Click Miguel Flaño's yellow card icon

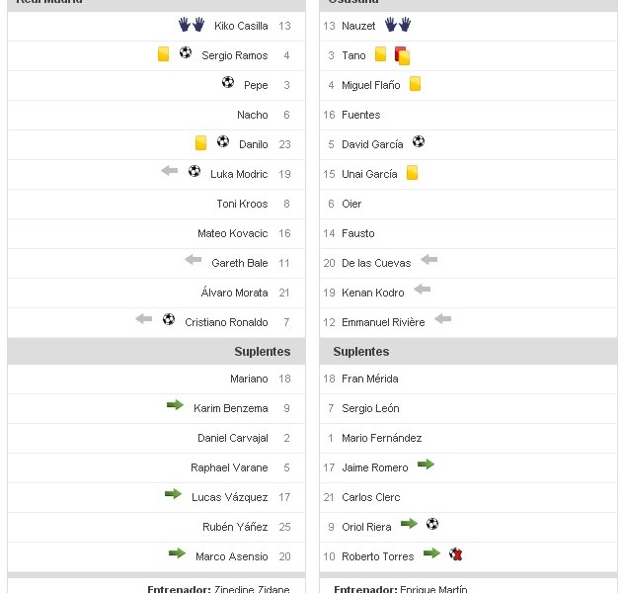pos(415,84)
